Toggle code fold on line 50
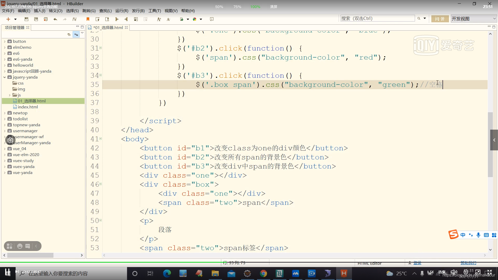Viewport: 498px width, 280px height. coord(101,220)
